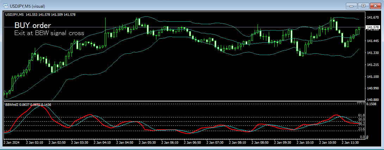Click the 2 Jan 06:50 time label
The height and width of the screenshot is (150, 384).
(x=192, y=142)
